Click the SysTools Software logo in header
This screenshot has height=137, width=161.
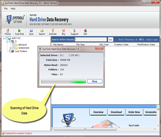(x=15, y=19)
